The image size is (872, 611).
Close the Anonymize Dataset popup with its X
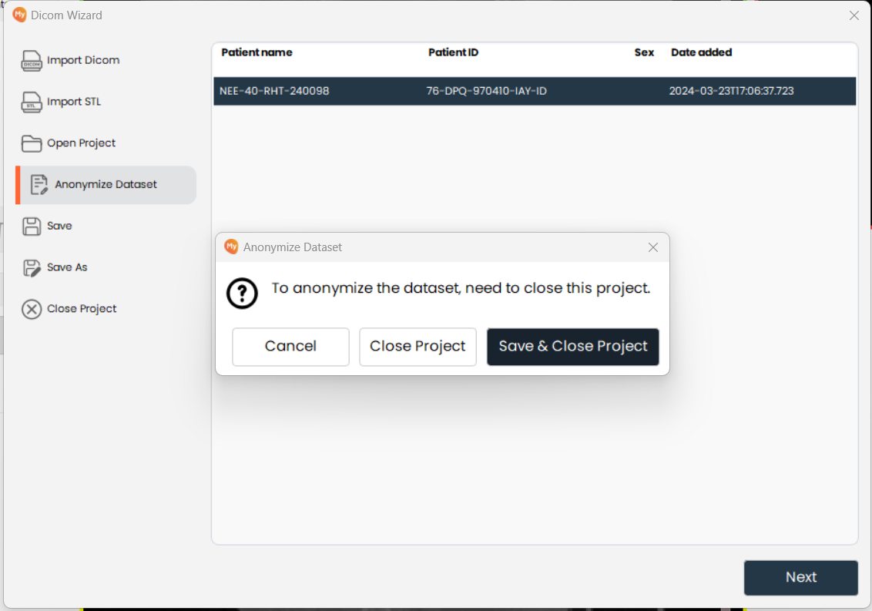tap(652, 247)
